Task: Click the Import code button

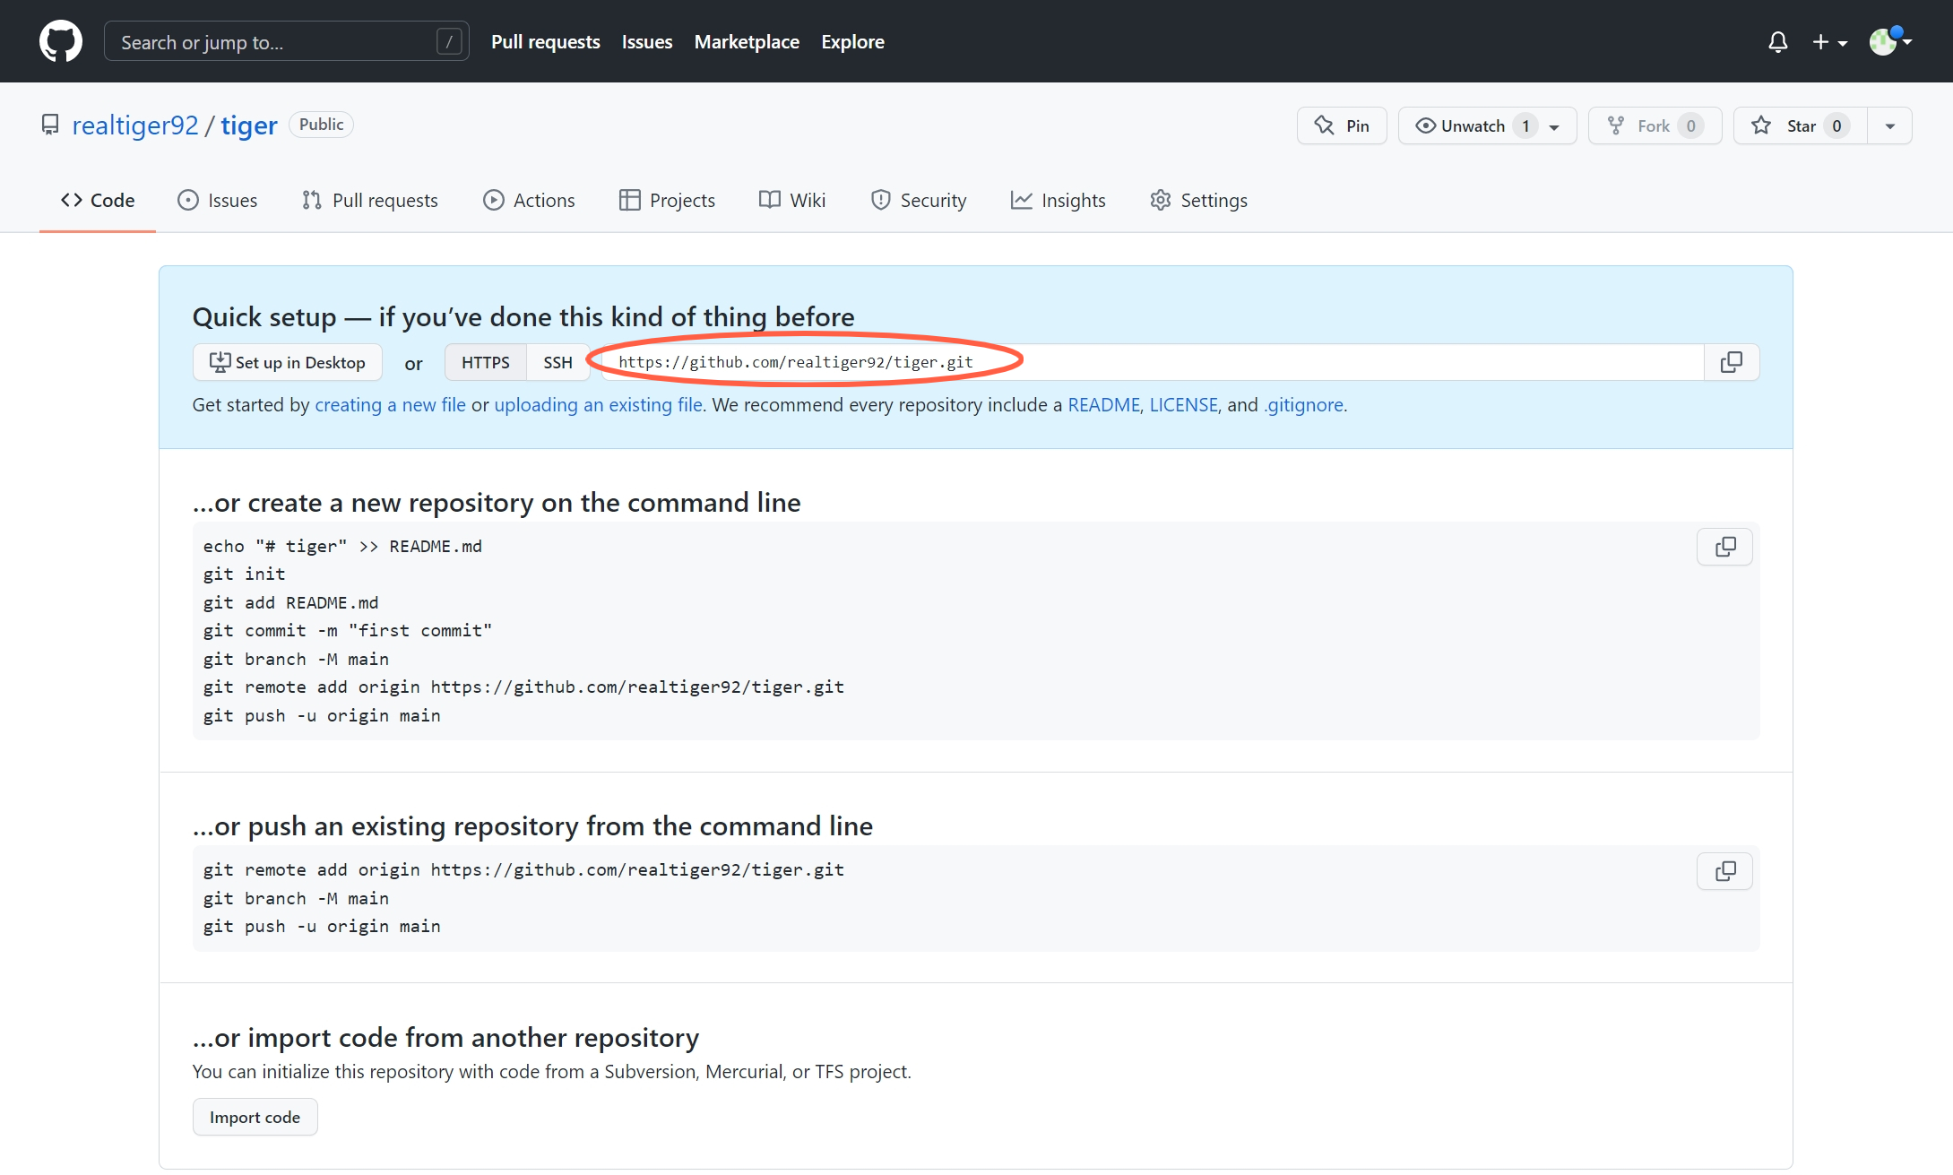Action: tap(255, 1117)
